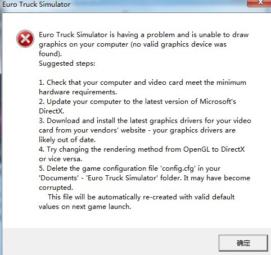Click the 'hardware requirements.' line
The width and height of the screenshot is (271, 255).
(78, 92)
